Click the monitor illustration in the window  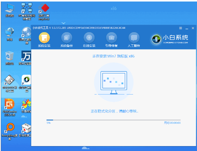pyautogui.click(x=114, y=83)
